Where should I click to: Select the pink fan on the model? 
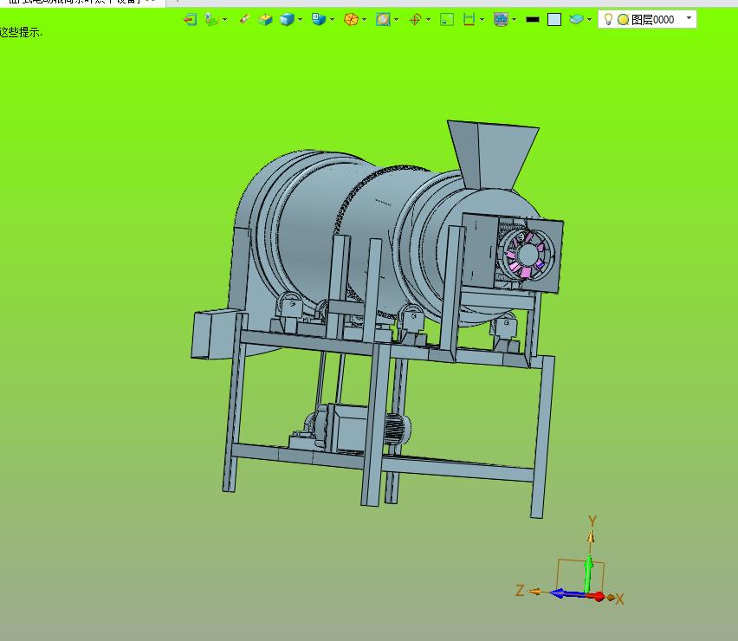(x=528, y=254)
